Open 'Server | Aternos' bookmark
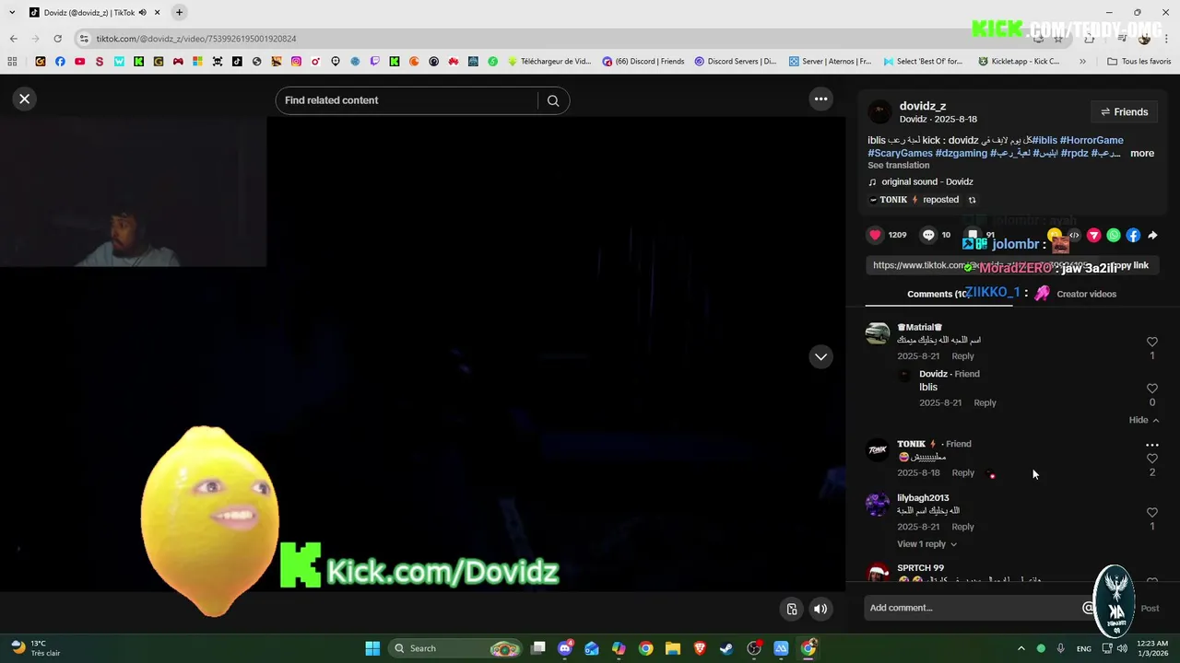The image size is (1180, 663). point(830,62)
